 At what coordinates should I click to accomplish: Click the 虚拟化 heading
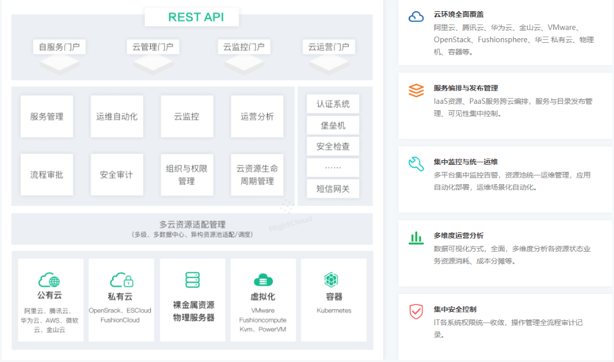click(x=263, y=297)
